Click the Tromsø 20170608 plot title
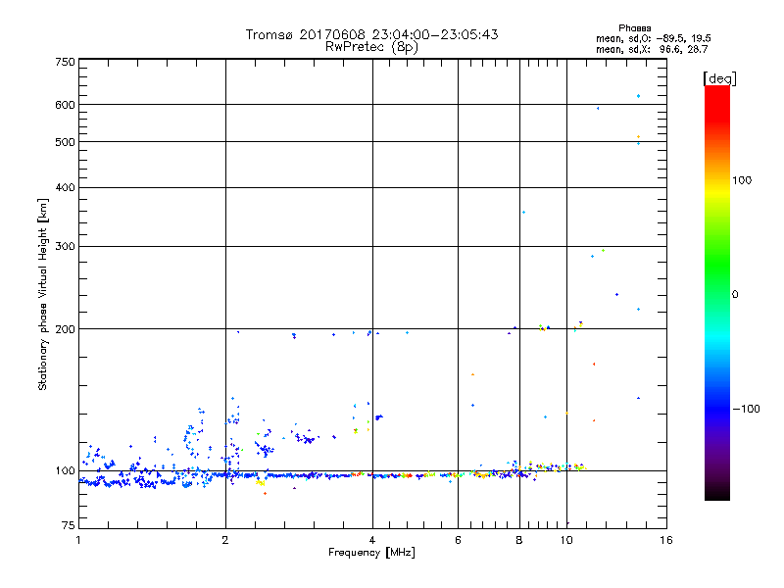The height and width of the screenshot is (588, 784). (x=371, y=34)
